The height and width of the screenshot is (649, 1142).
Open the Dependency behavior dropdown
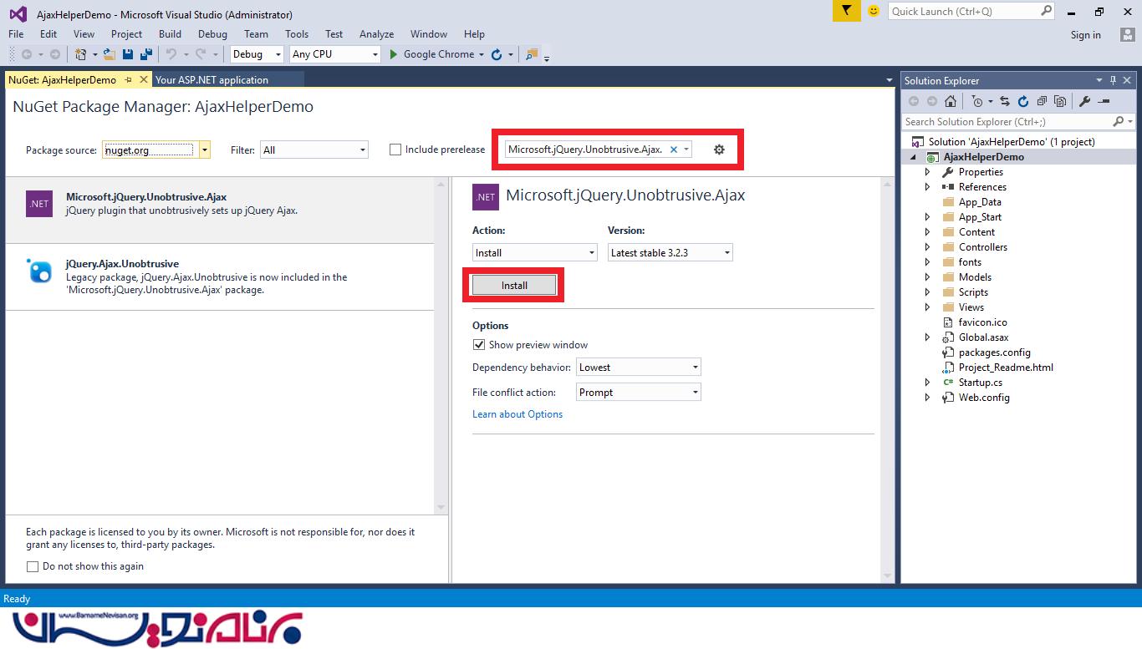tap(638, 368)
